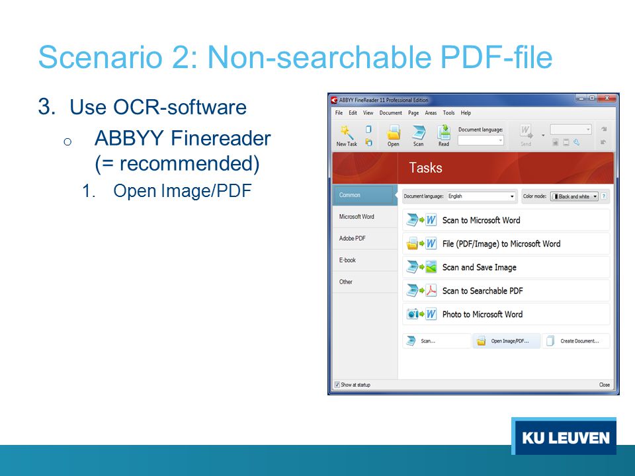
Task: Click the Create Document... button
Action: tap(576, 341)
